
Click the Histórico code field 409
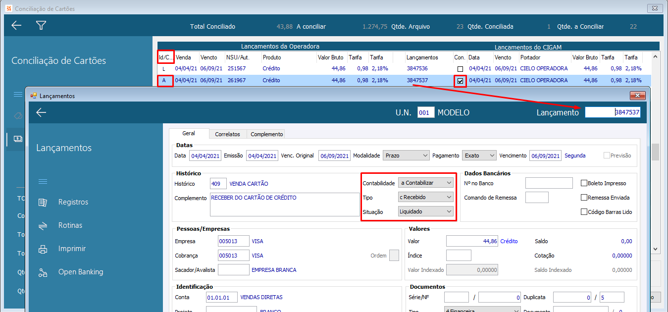(218, 184)
